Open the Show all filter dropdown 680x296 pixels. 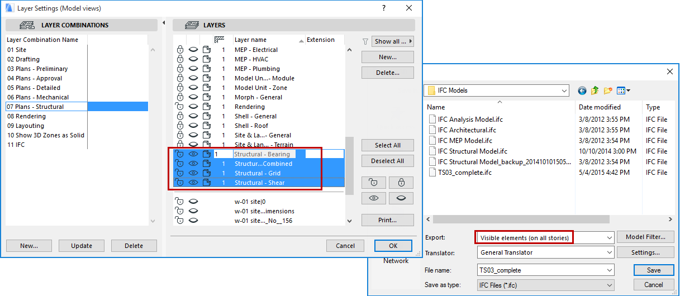point(392,41)
